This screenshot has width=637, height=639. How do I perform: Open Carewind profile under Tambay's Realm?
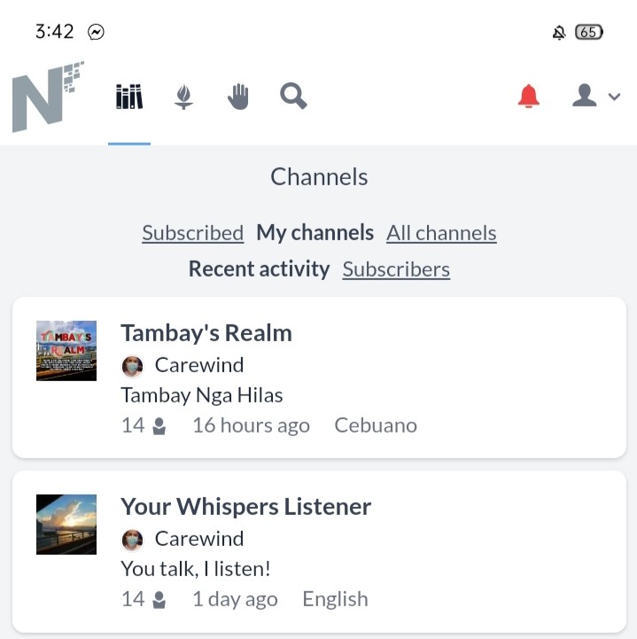tap(199, 365)
